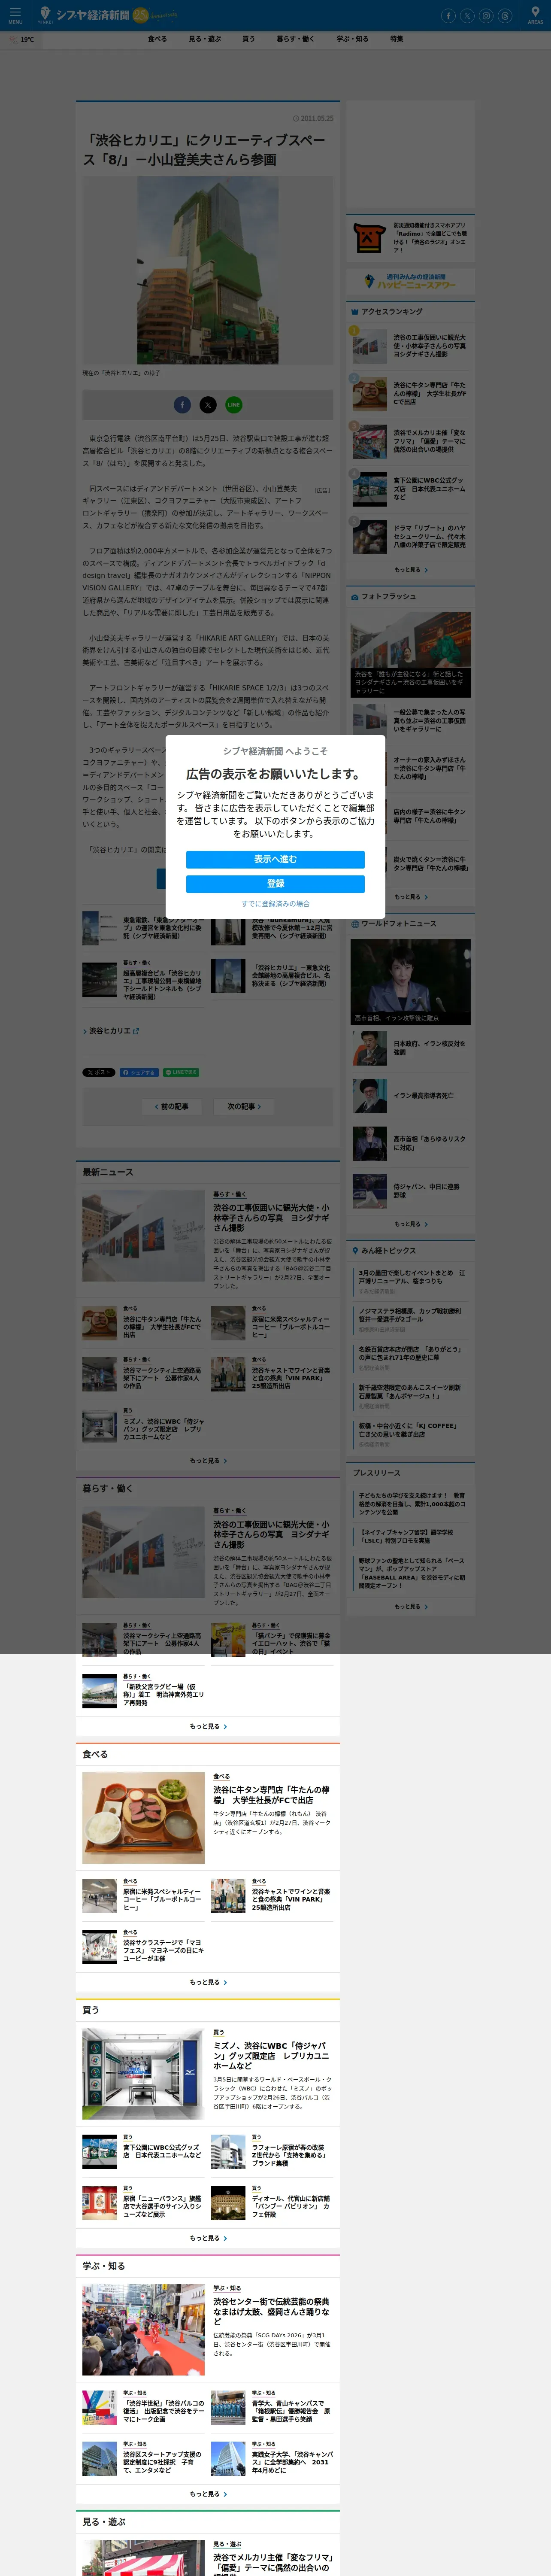Open the ranking #2 牛タン専門店 article
Image resolution: width=551 pixels, height=2576 pixels.
point(410,394)
